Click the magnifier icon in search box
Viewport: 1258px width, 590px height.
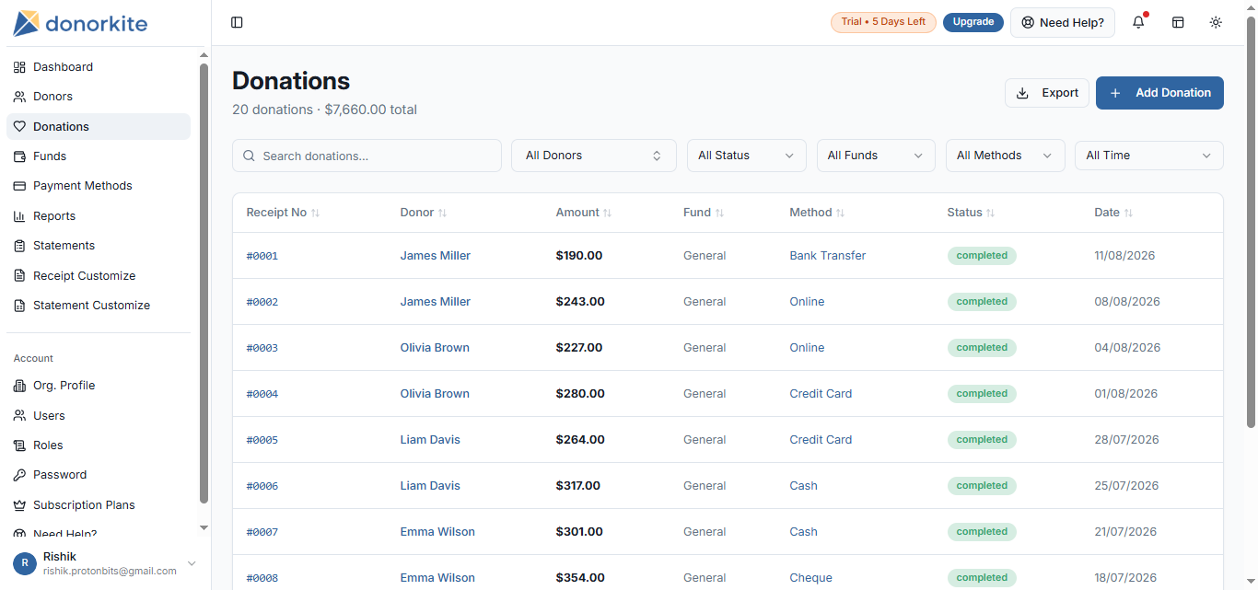[x=249, y=156]
